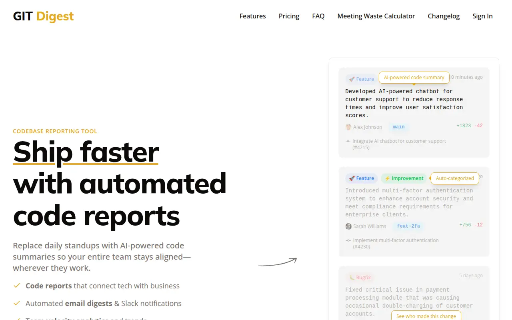Click the Alex Johnson author name
This screenshot has height=320, width=512.
[368, 127]
